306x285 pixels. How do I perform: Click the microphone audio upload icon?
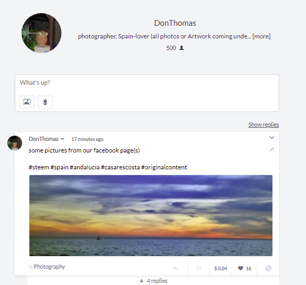(45, 102)
